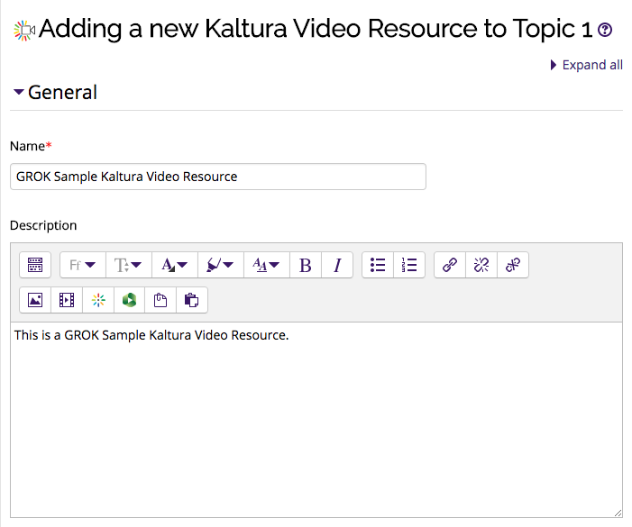
Task: Click the paste special filled clipboard icon
Action: [x=192, y=300]
